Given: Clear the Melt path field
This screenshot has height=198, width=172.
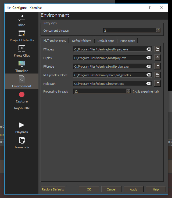Looking at the screenshot, I should click(x=148, y=83).
